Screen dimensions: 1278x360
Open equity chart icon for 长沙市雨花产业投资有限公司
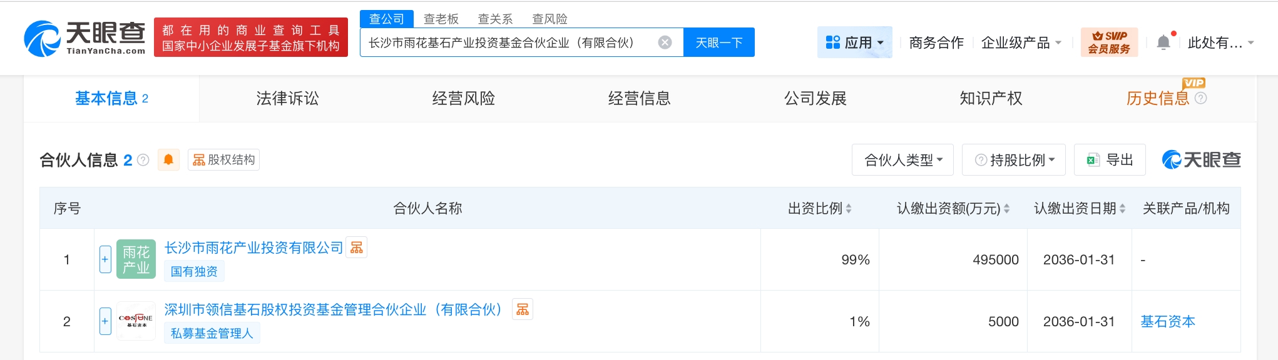(357, 247)
